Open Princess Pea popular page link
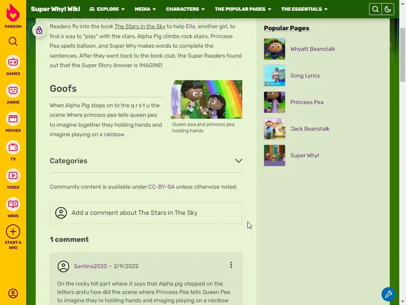The height and width of the screenshot is (305, 406). coord(307,102)
